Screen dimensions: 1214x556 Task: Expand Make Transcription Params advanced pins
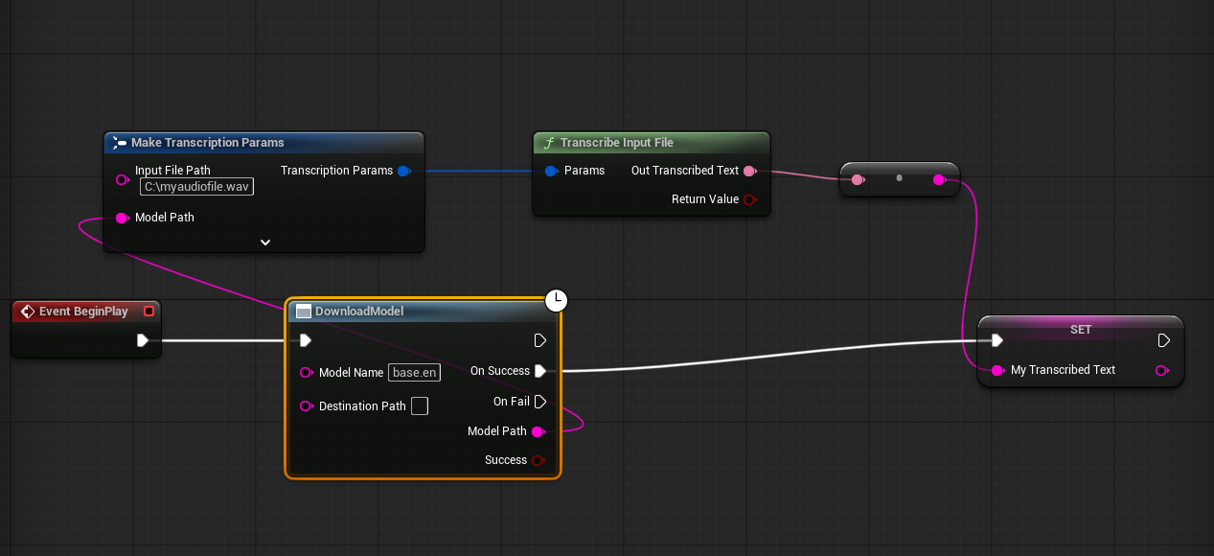[x=265, y=243]
